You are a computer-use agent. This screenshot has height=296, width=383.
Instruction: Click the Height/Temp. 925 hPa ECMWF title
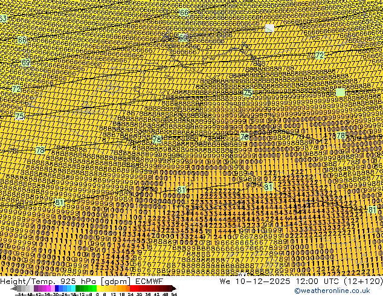tap(82, 281)
